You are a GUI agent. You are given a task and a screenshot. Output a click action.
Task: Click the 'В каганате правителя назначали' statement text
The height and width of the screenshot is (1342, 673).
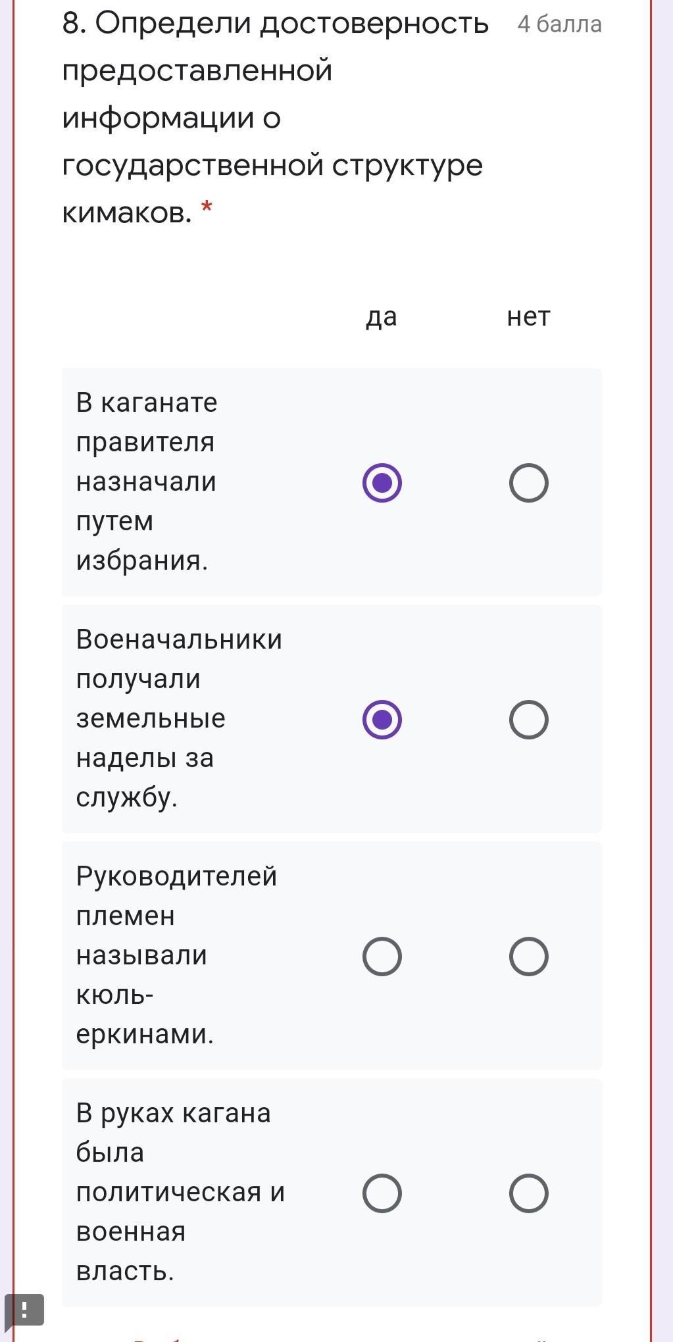pyautogui.click(x=147, y=481)
